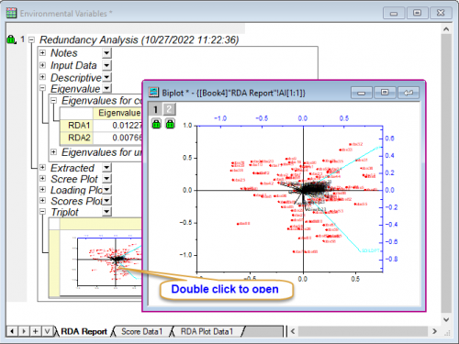Collapse the Eigenvalues for constrained axes table
The height and width of the screenshot is (344, 459).
tap(53, 100)
